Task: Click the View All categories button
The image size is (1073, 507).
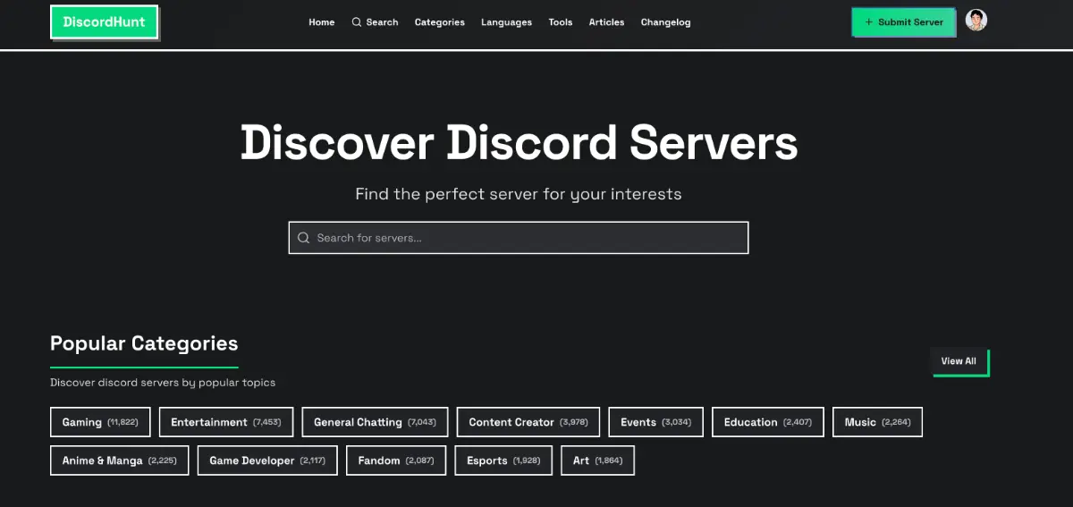Action: point(959,361)
